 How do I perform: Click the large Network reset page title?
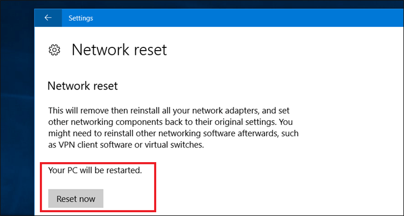point(119,50)
